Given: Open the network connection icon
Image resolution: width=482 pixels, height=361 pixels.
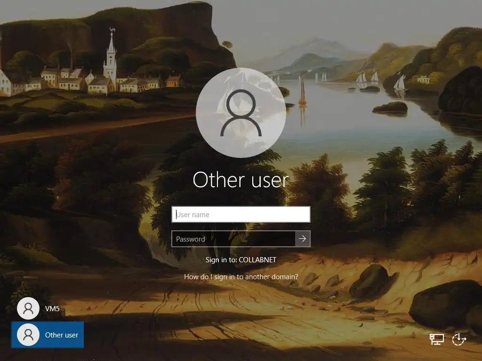Looking at the screenshot, I should (x=436, y=339).
